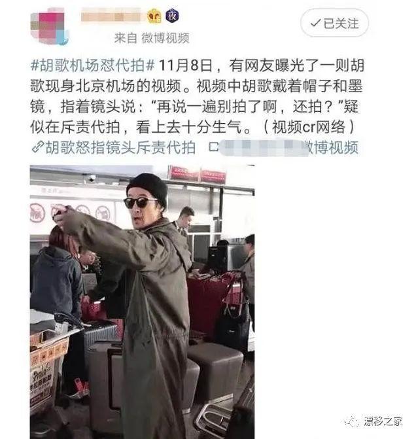Toggle the 已关注 follow button
The height and width of the screenshot is (439, 416).
tap(334, 24)
